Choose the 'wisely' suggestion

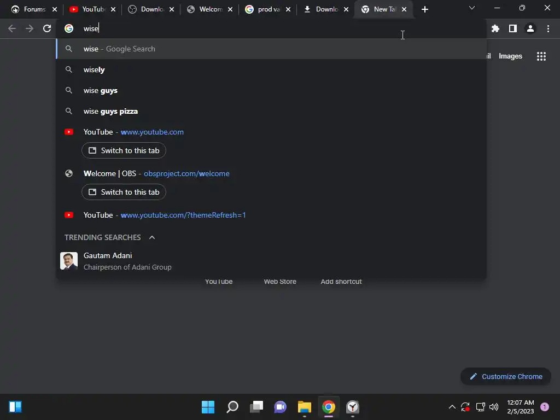pos(271,69)
